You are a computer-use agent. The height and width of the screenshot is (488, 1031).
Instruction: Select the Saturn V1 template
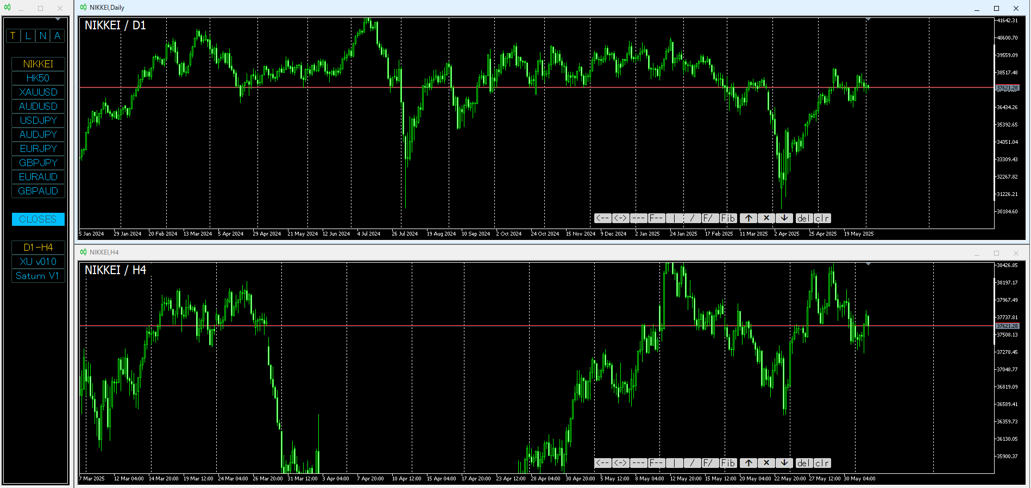tap(38, 276)
